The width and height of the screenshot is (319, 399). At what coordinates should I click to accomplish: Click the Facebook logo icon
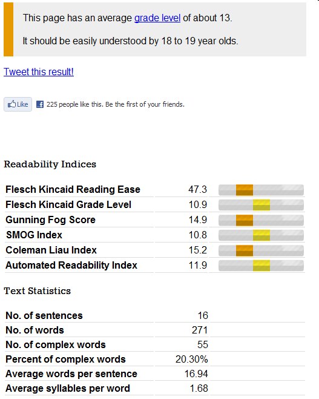40,104
